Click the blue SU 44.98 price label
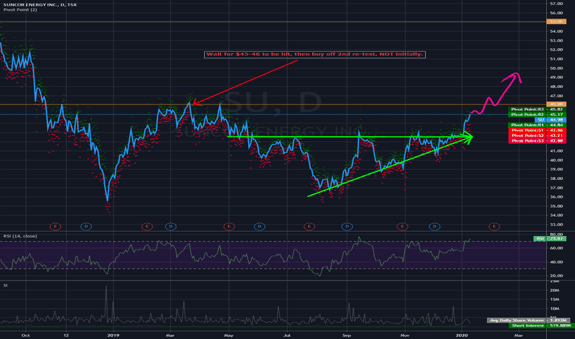 (550, 120)
